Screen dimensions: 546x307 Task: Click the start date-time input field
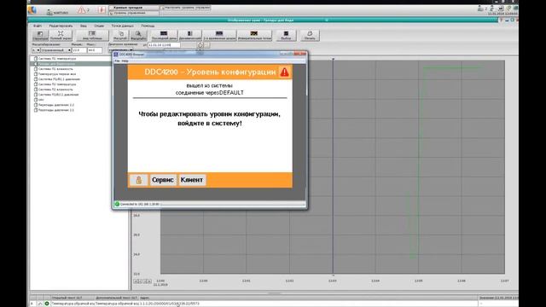click(164, 45)
